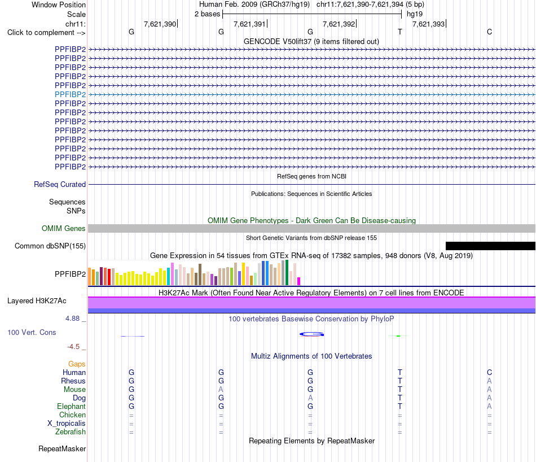Open the RefSeq Curated track label

pos(60,185)
